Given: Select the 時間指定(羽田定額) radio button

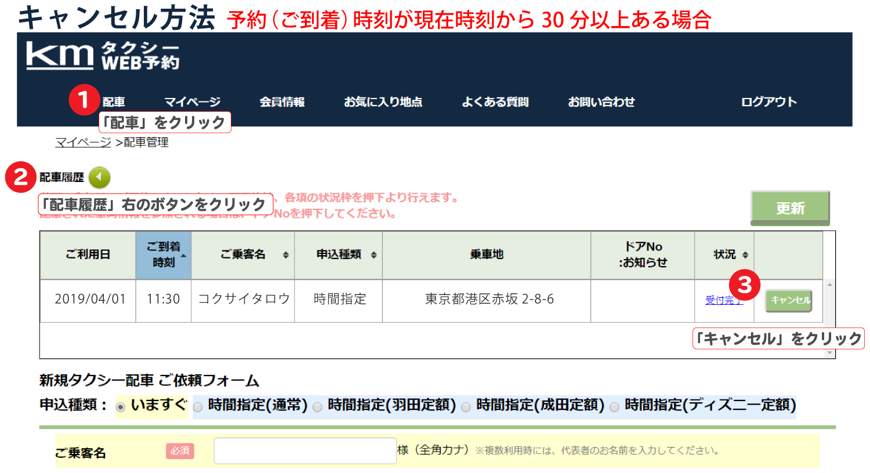Looking at the screenshot, I should click(x=317, y=407).
